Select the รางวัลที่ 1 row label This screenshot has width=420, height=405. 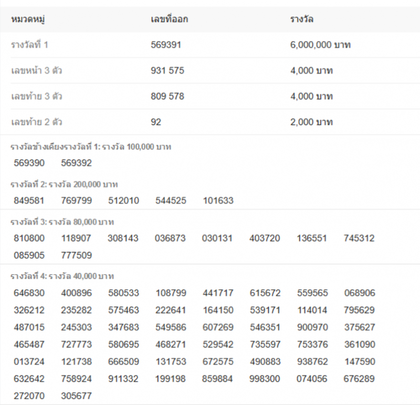[29, 45]
